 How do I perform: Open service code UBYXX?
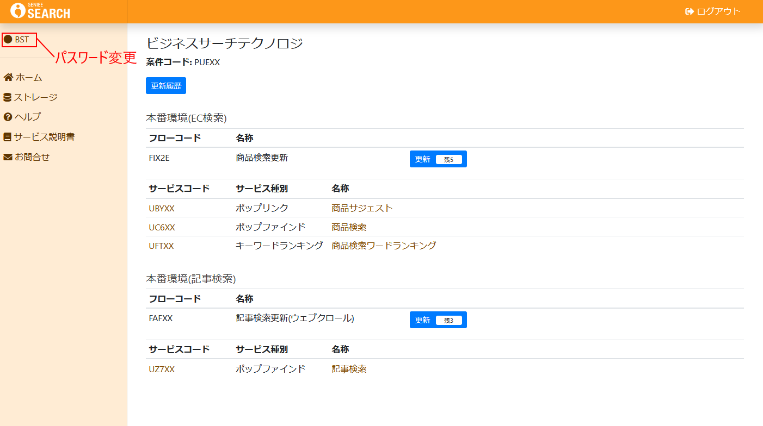click(x=162, y=209)
